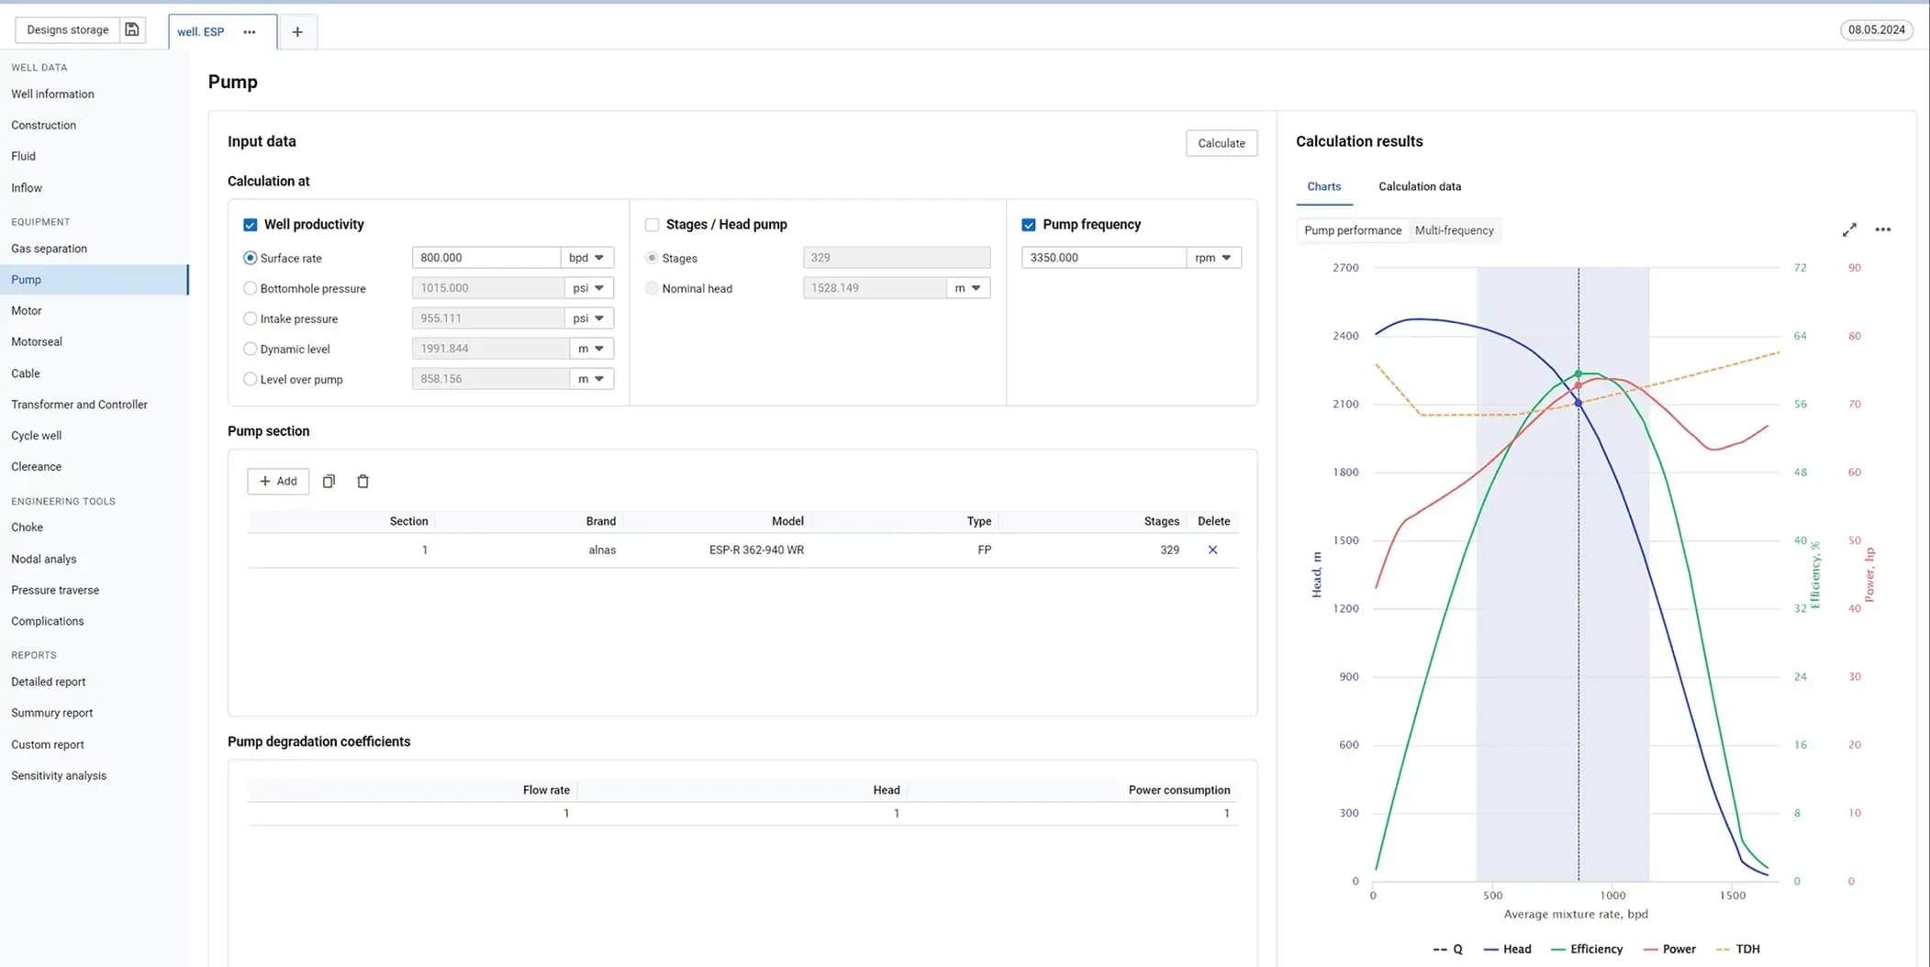Click the Flow rate degradation coefficient cell
The height and width of the screenshot is (967, 1930).
click(x=413, y=814)
